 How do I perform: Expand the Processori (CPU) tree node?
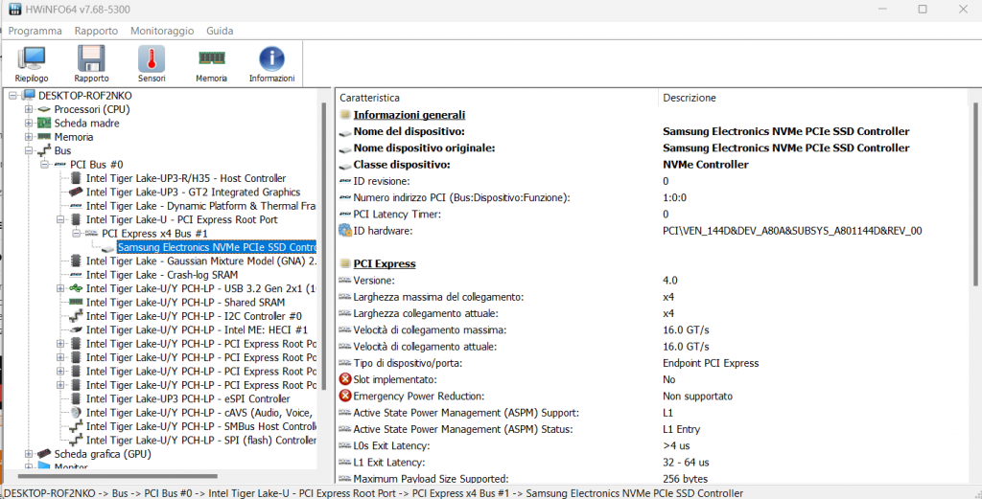[x=29, y=109]
